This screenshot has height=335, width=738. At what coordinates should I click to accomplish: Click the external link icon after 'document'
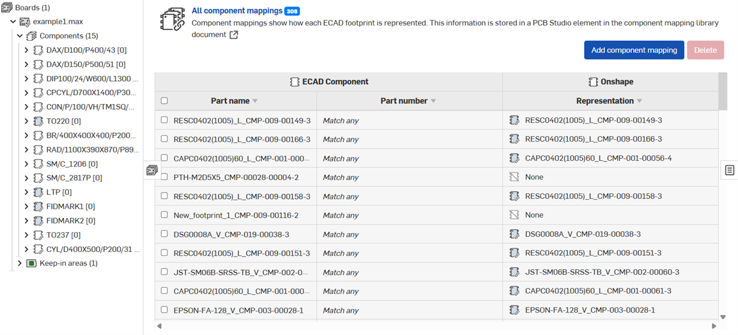234,35
